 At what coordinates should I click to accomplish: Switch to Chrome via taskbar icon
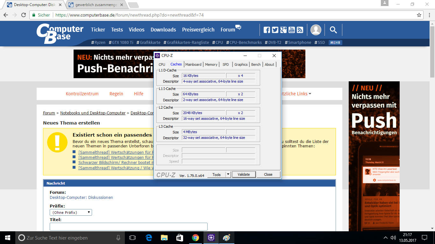coord(195,238)
